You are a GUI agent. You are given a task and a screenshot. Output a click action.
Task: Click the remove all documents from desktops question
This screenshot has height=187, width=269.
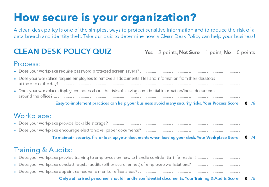tap(117, 78)
